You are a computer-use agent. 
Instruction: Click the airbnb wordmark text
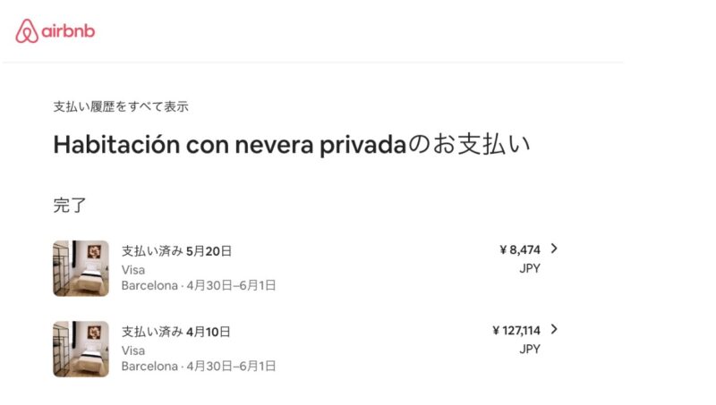point(69,31)
